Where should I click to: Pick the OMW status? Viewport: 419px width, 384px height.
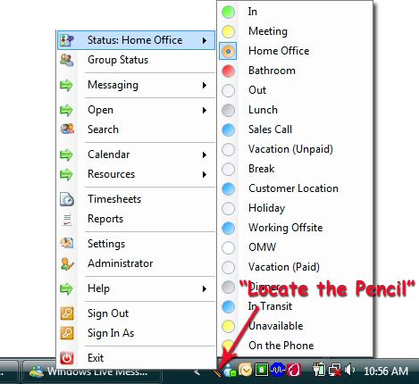295,247
